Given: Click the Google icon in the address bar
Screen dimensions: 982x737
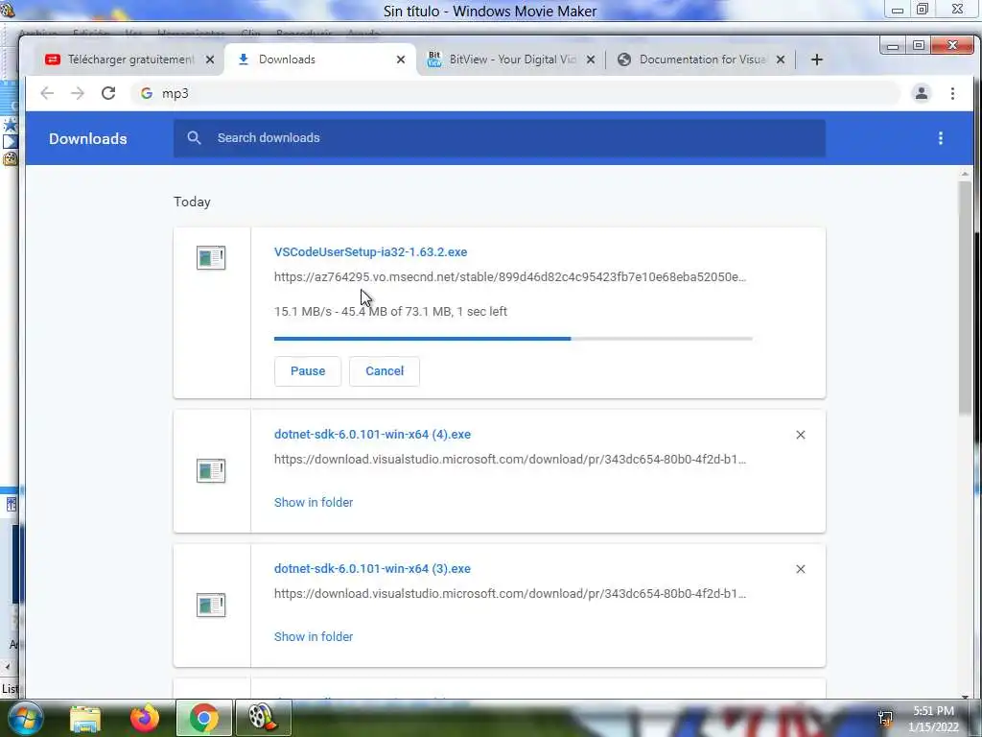Looking at the screenshot, I should coord(147,93).
